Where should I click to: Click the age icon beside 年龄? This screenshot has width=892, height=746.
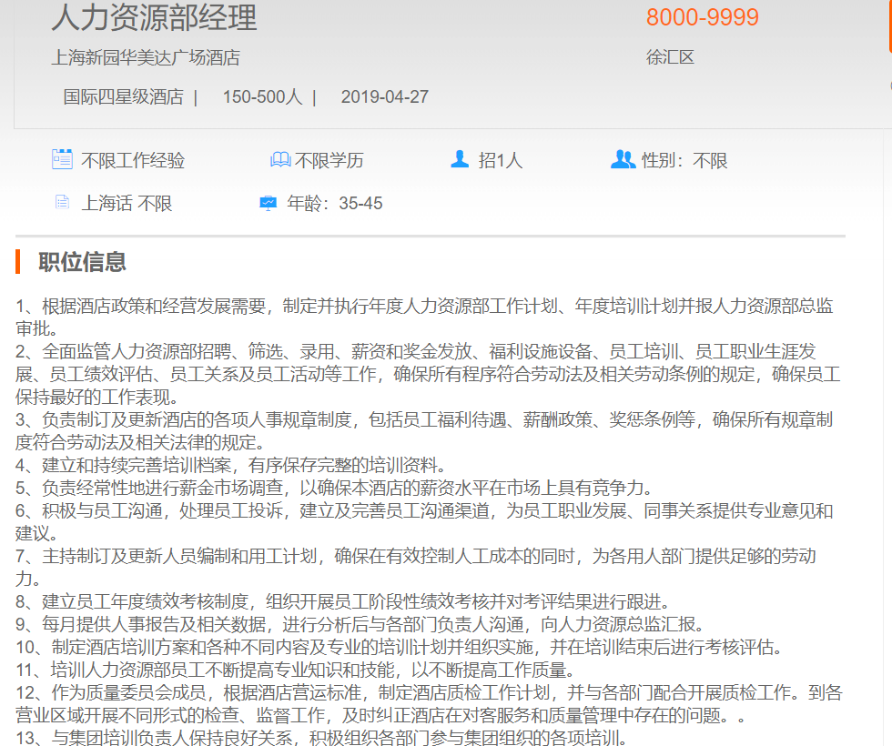[269, 202]
